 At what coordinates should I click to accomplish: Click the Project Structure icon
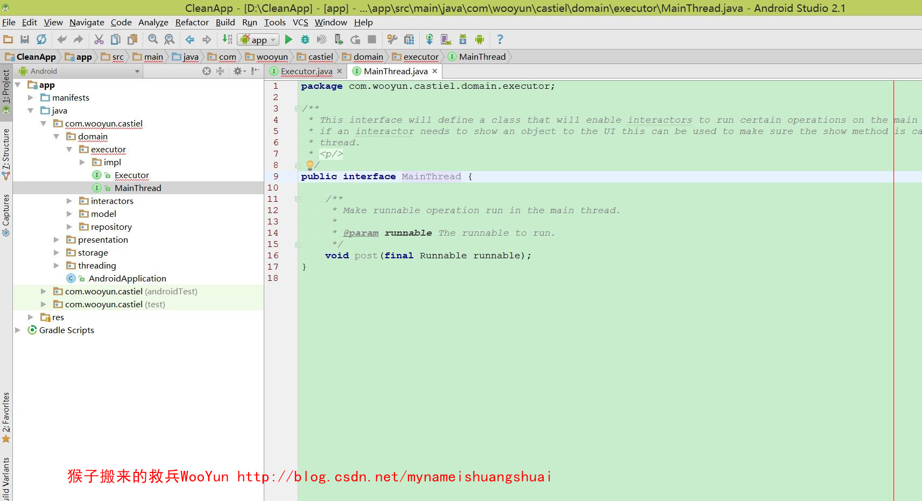click(x=409, y=39)
